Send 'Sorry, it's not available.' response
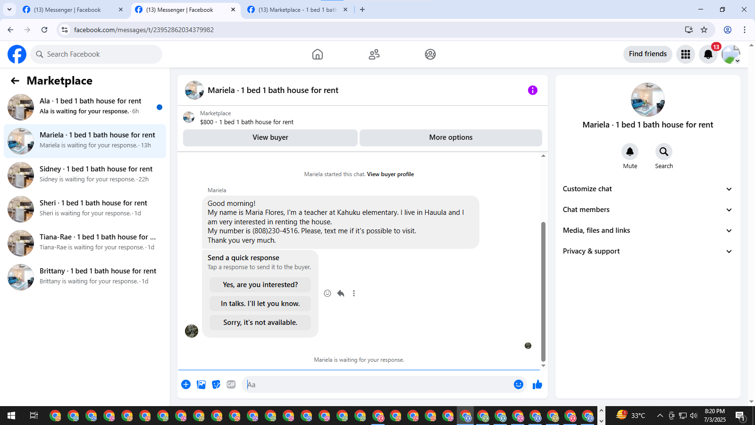Image resolution: width=755 pixels, height=425 pixels. [x=260, y=323]
